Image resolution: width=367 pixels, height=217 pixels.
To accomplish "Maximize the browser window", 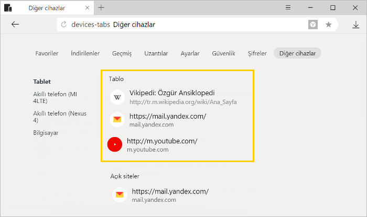I will 332,8.
